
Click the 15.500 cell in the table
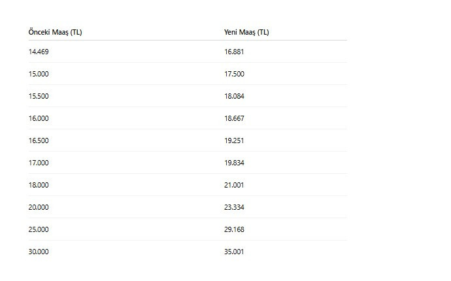pyautogui.click(x=39, y=96)
